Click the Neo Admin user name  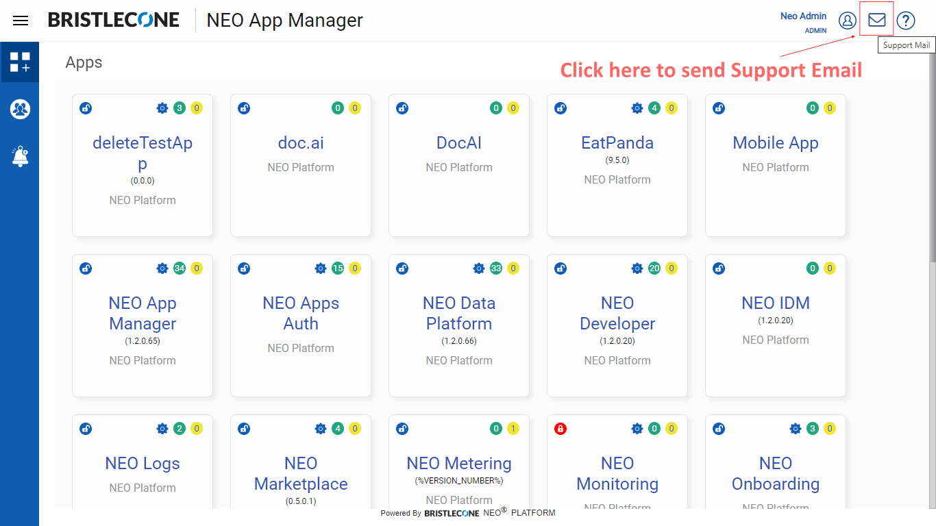[803, 16]
